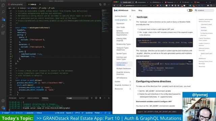
Task: Maximize the terminal panel with chevron up
Action: point(105,98)
